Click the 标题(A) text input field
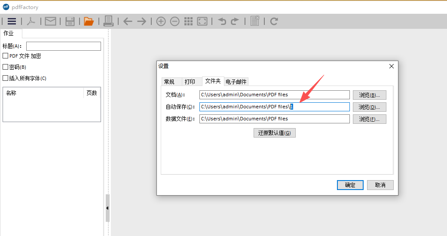 coord(63,46)
